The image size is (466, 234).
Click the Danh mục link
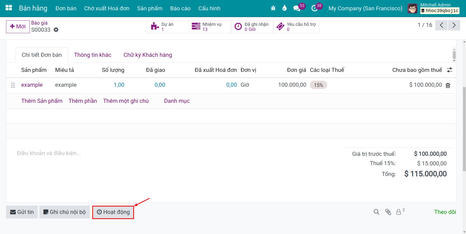pyautogui.click(x=177, y=101)
